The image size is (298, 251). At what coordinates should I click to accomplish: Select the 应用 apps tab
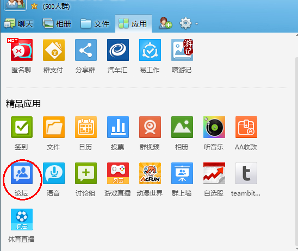133,24
